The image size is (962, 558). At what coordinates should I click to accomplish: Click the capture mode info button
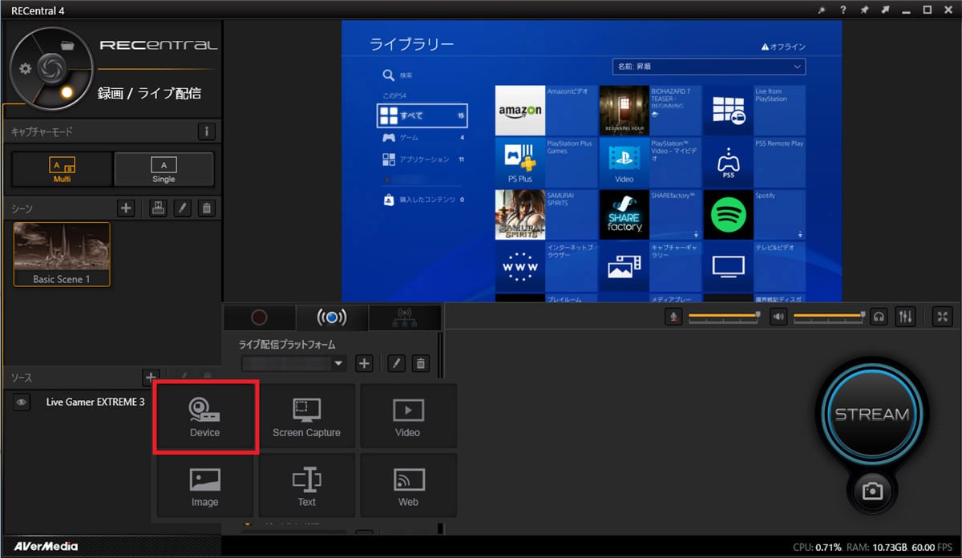(x=207, y=131)
